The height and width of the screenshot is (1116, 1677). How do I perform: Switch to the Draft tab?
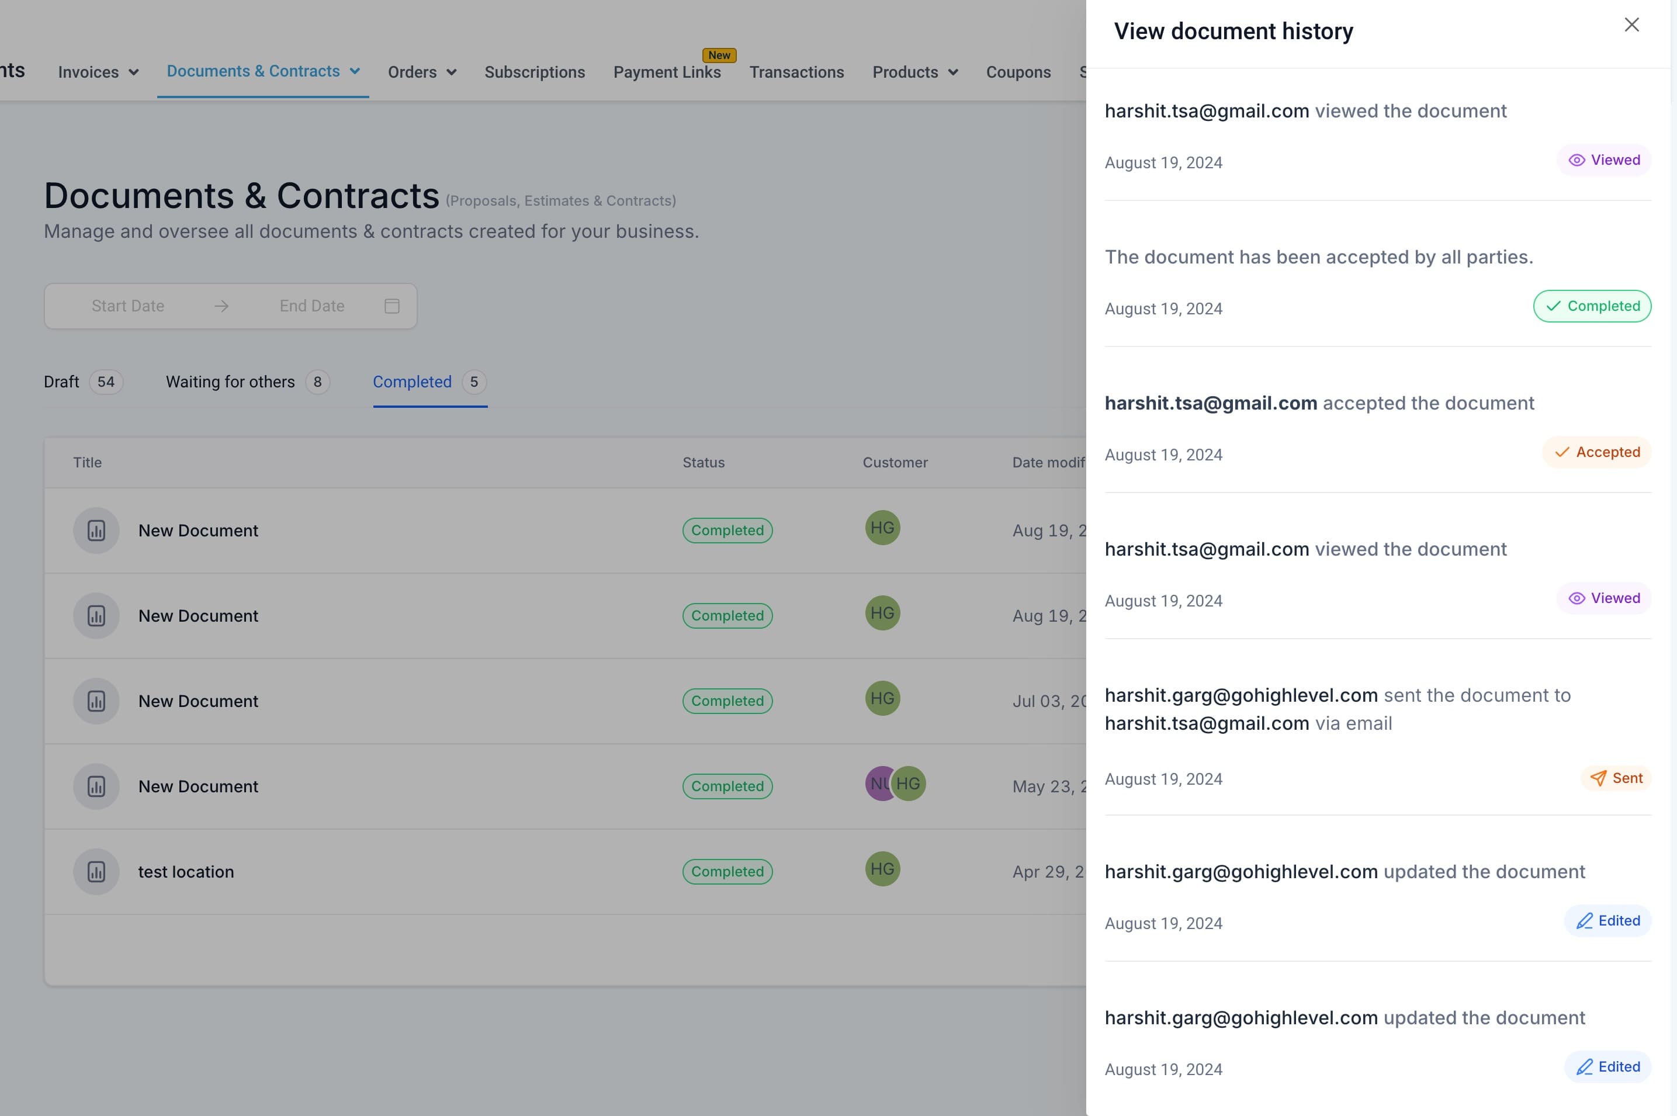(84, 382)
